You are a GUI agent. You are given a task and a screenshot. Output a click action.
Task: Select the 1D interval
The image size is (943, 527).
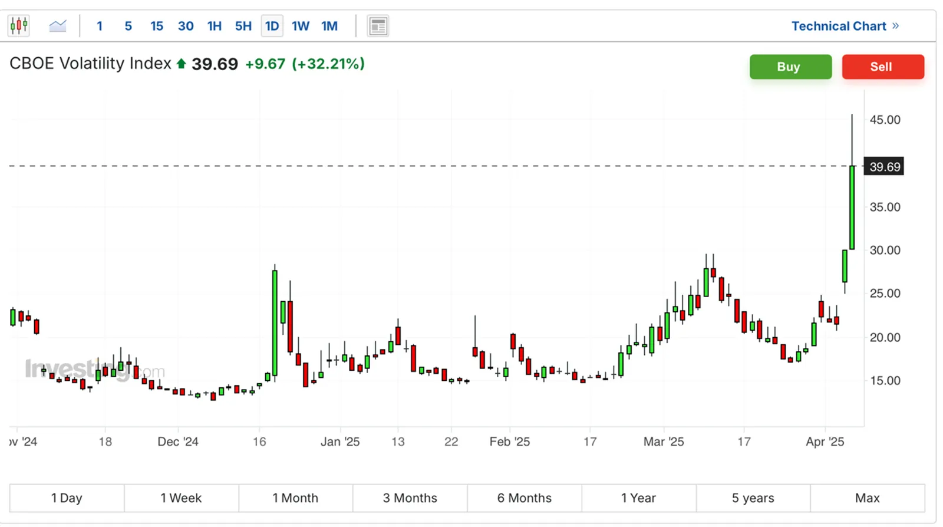272,26
